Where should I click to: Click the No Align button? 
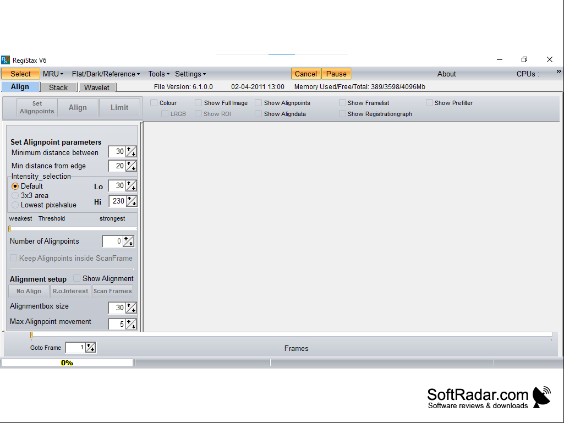(x=29, y=291)
